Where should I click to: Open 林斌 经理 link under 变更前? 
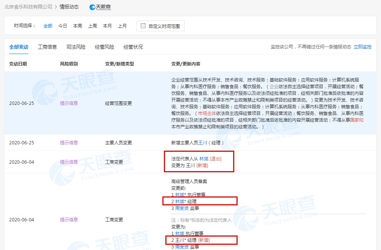tap(180, 202)
